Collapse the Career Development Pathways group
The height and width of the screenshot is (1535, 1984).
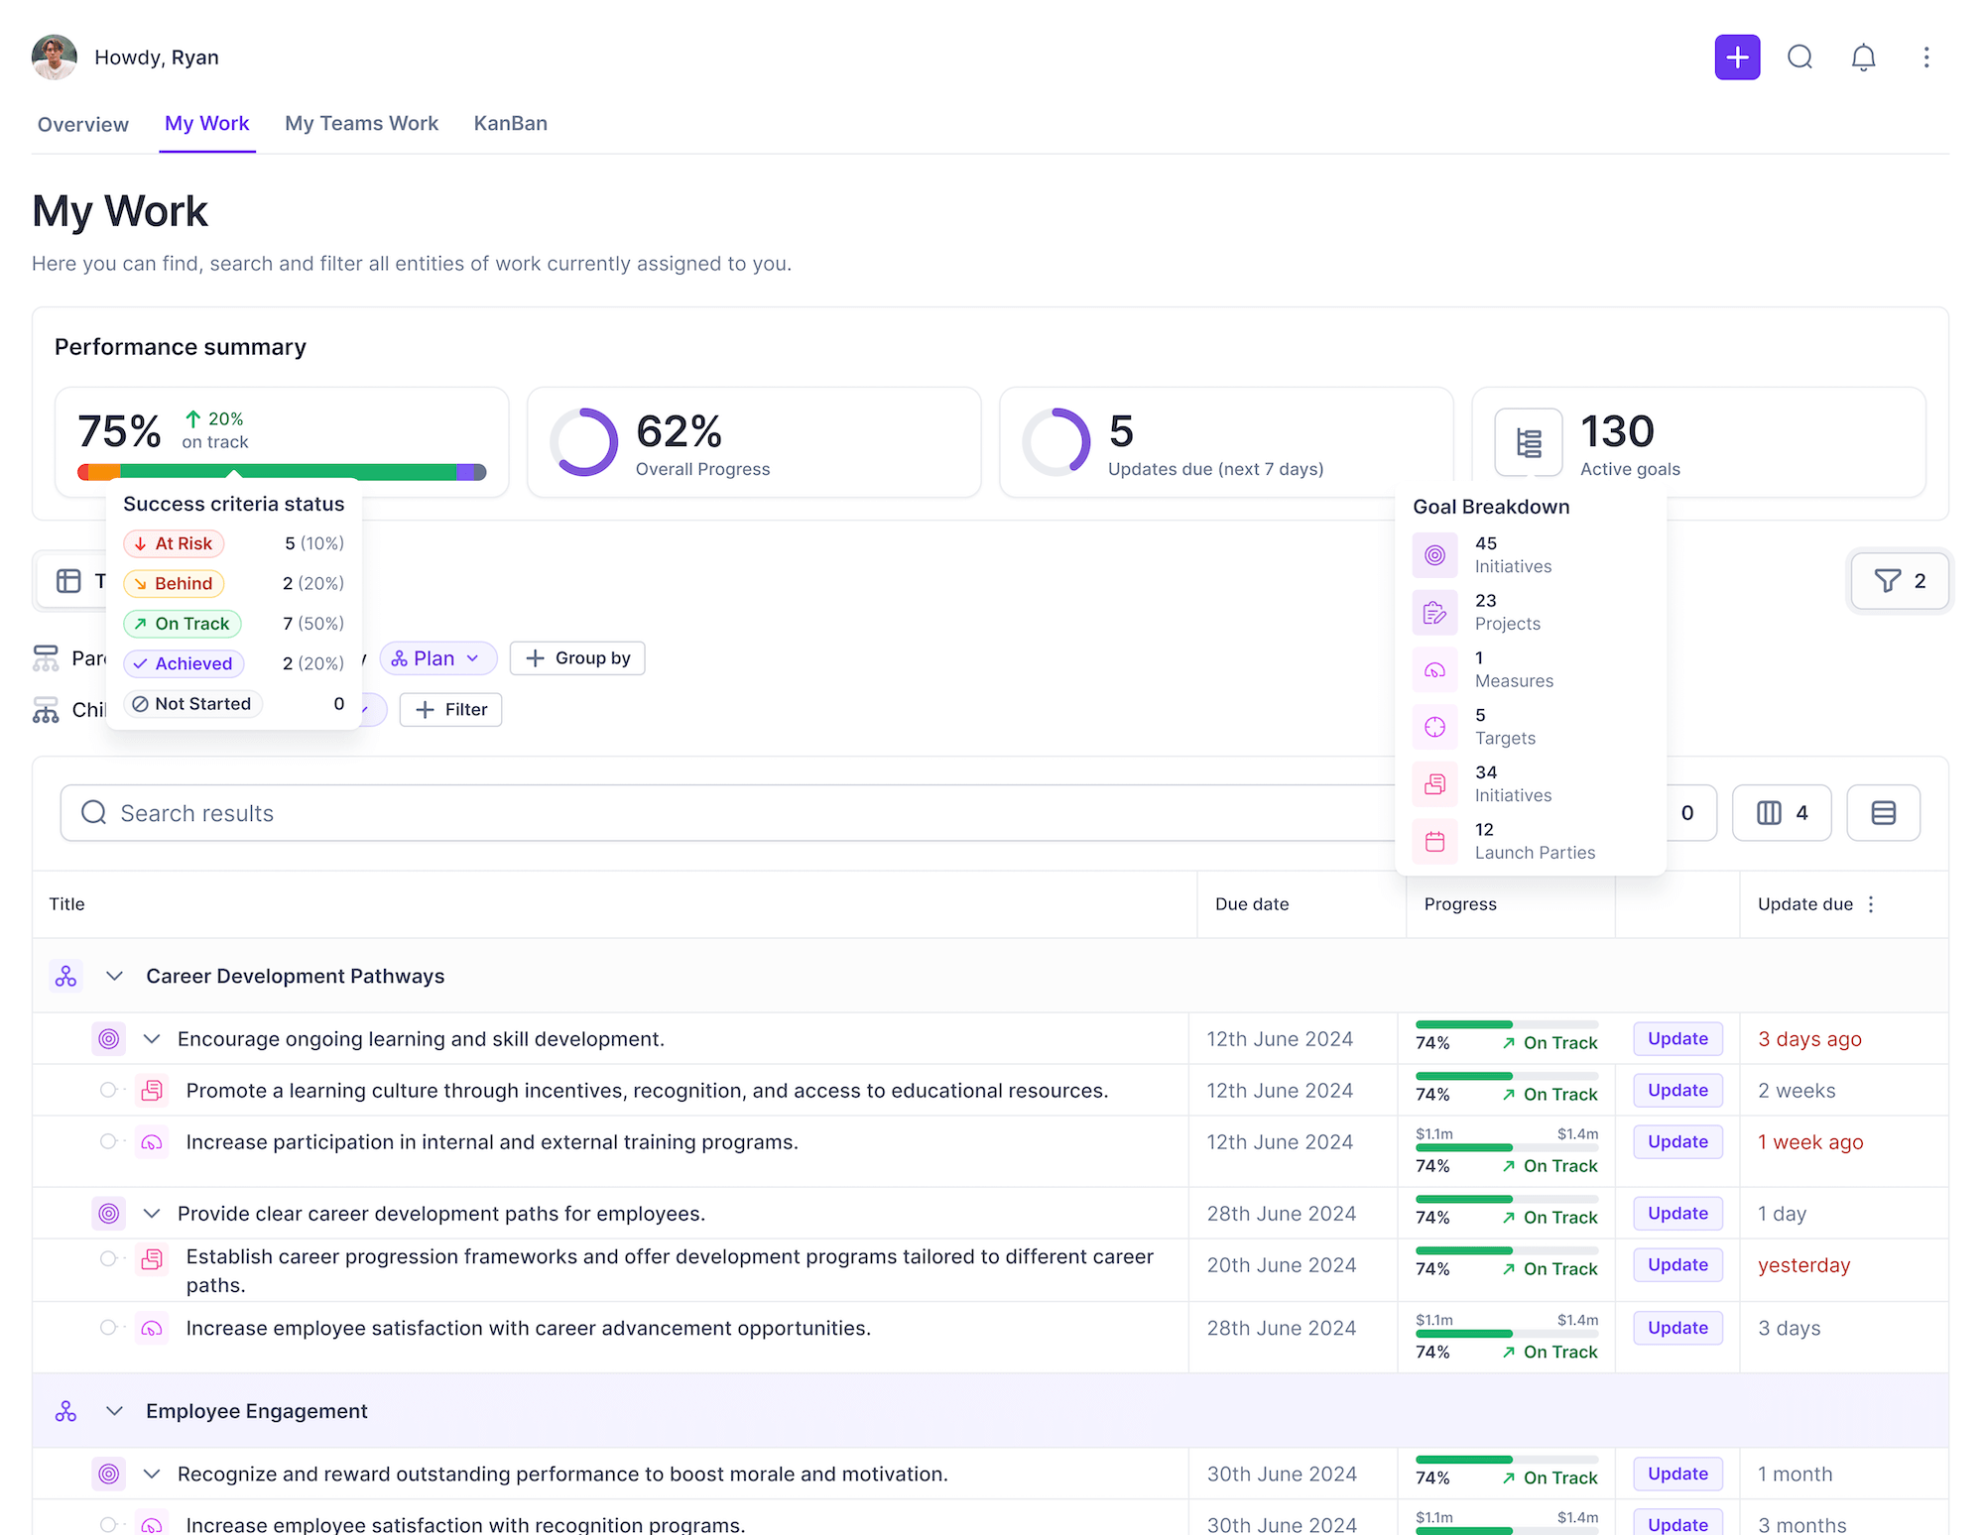pyautogui.click(x=115, y=976)
